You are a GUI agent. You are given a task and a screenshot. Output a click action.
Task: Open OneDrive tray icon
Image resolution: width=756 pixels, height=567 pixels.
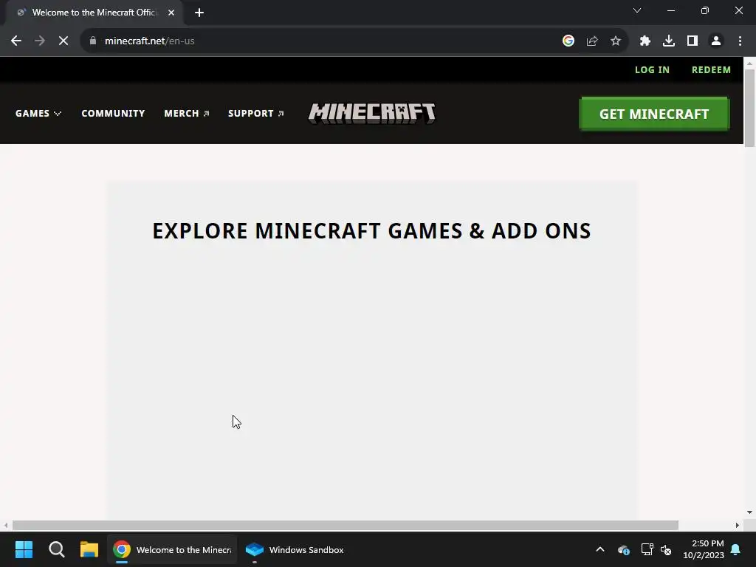pos(623,549)
